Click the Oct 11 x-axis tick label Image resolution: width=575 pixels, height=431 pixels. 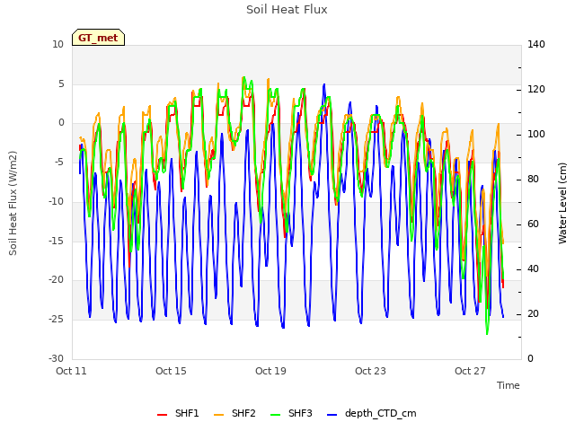[x=71, y=371]
